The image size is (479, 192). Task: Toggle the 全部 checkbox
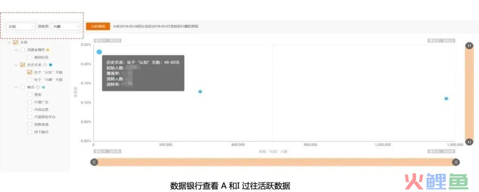click(x=16, y=43)
